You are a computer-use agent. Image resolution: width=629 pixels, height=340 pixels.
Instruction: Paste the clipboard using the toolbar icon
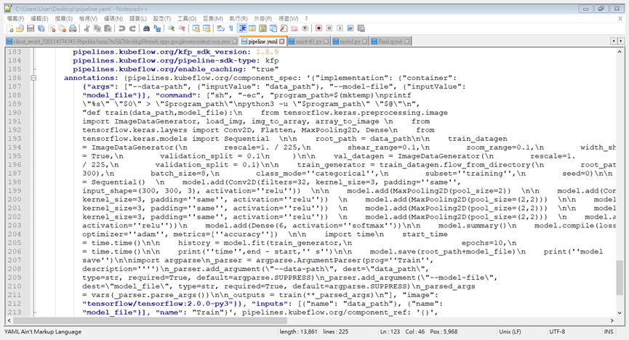(x=108, y=28)
